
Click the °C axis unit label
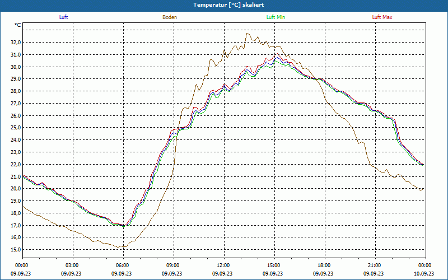18,25
